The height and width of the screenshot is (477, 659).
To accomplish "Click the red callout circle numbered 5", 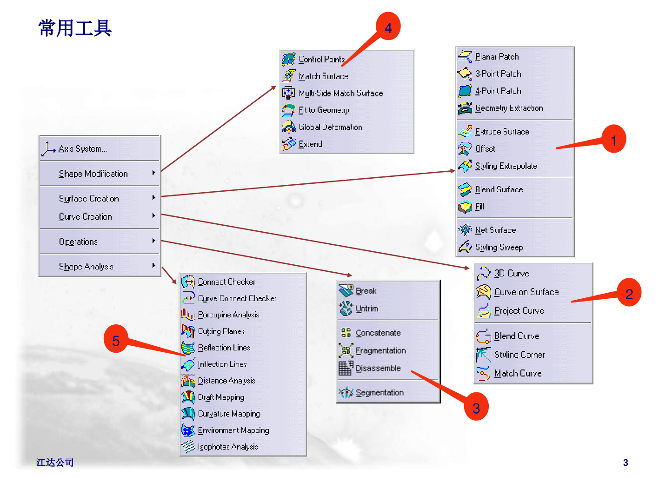I will pos(116,339).
